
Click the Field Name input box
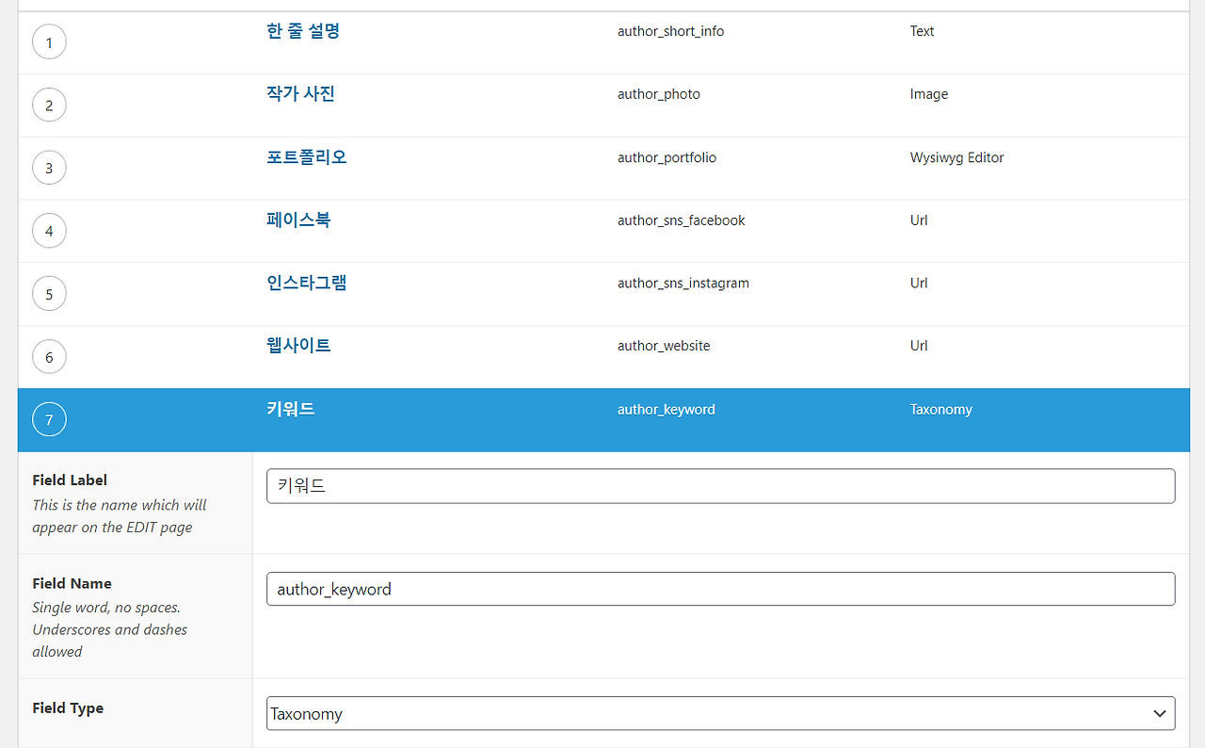click(x=721, y=589)
